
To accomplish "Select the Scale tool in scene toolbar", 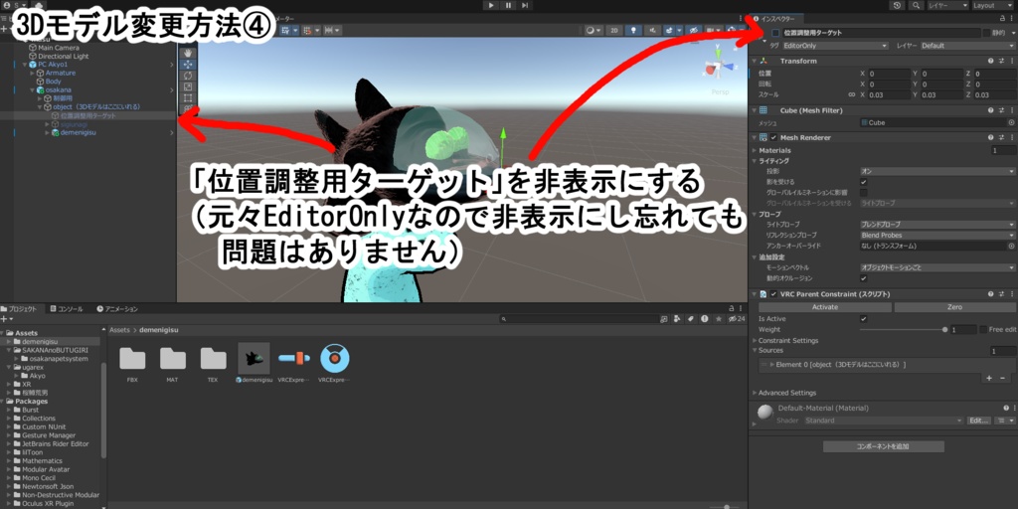I will (188, 86).
